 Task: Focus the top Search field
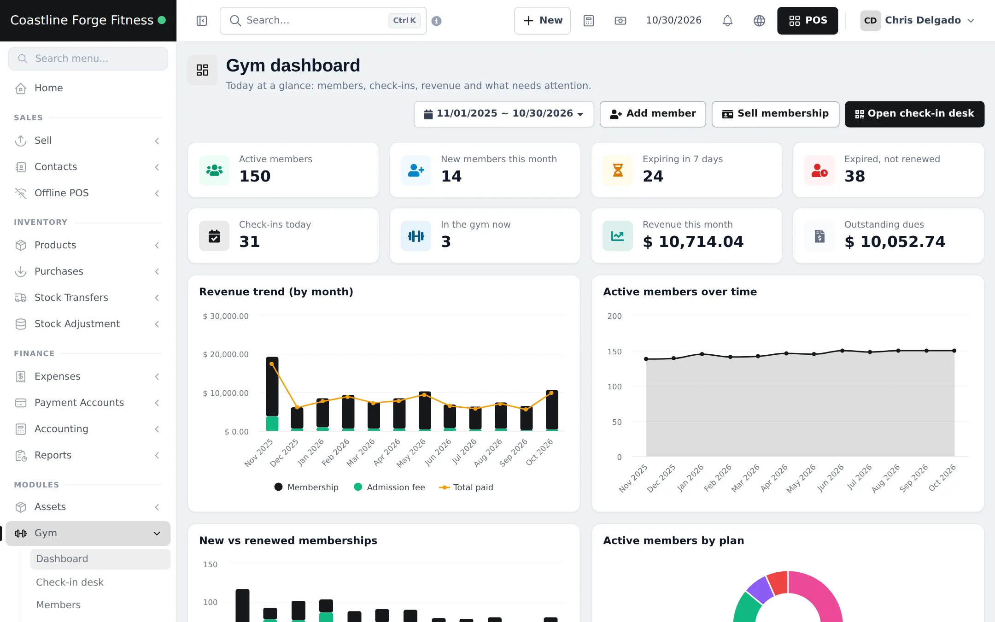pos(323,21)
